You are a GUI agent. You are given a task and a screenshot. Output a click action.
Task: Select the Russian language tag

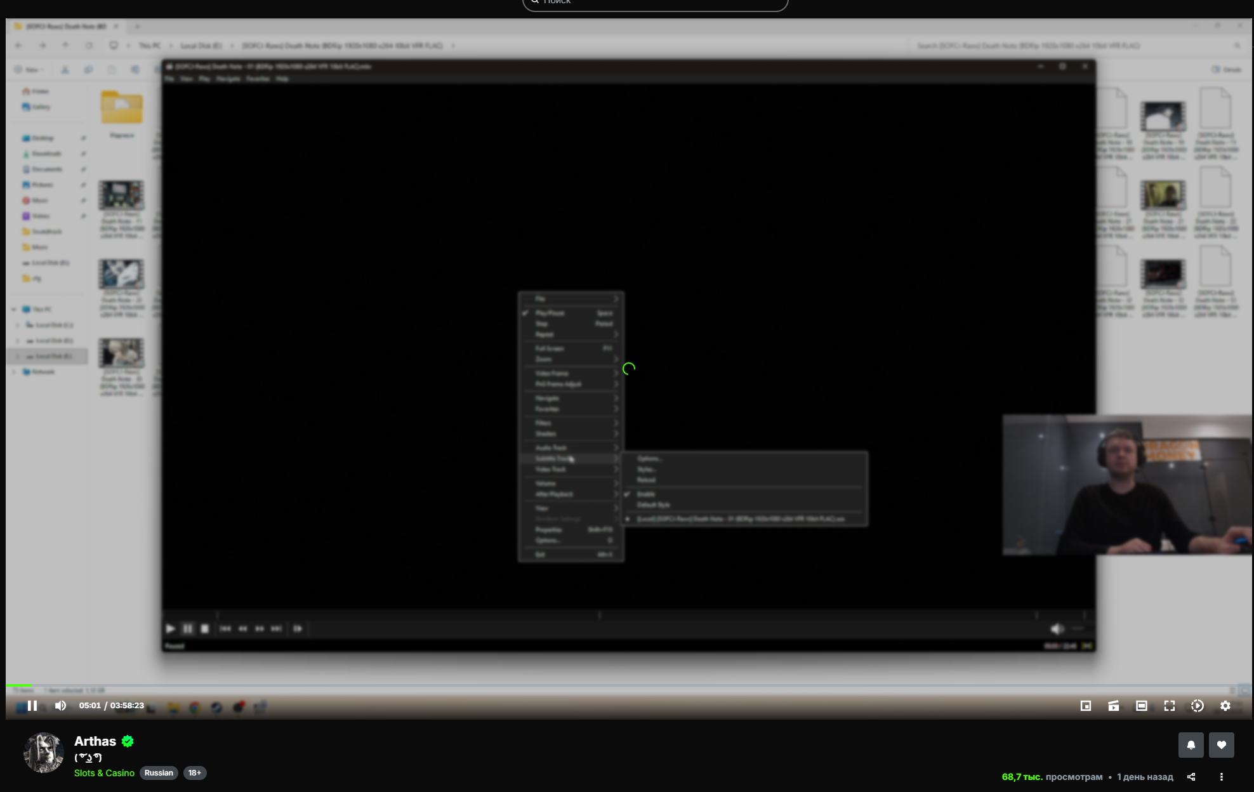coord(159,773)
